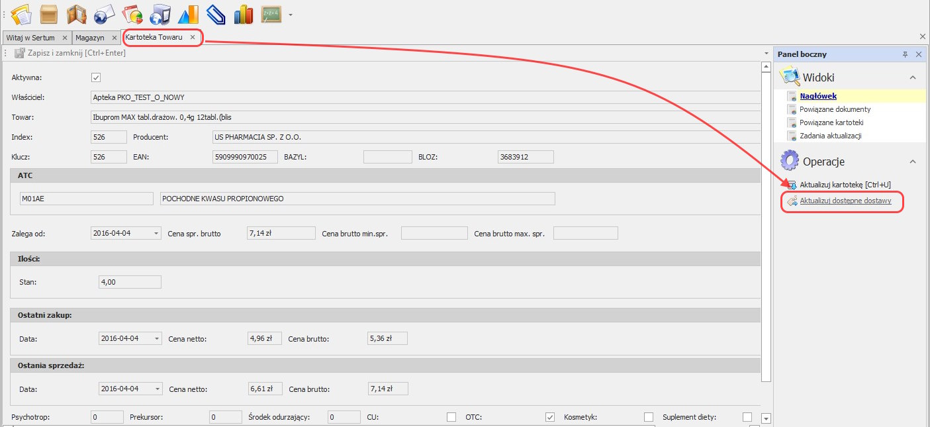This screenshot has width=930, height=427.
Task: Click the blue paperclip toolbar icon
Action: (x=216, y=13)
